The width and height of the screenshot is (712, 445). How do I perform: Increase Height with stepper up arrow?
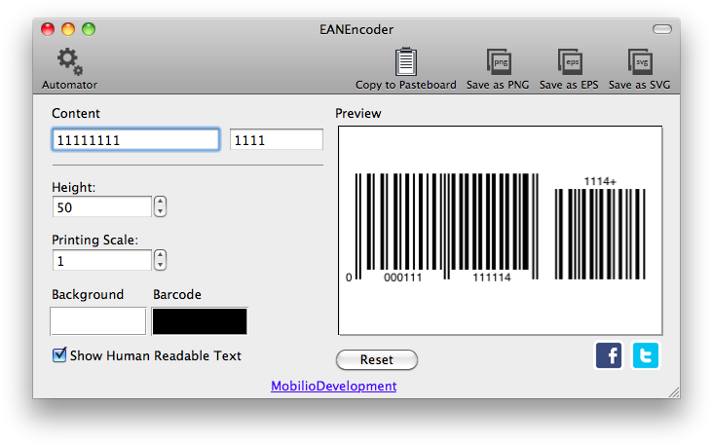[x=161, y=202]
